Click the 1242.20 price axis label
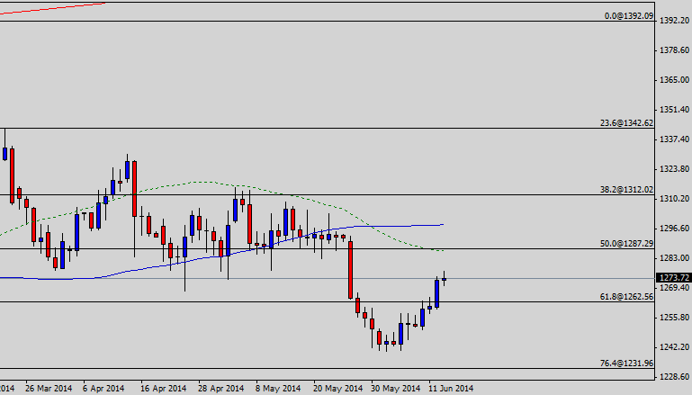 tap(673, 347)
